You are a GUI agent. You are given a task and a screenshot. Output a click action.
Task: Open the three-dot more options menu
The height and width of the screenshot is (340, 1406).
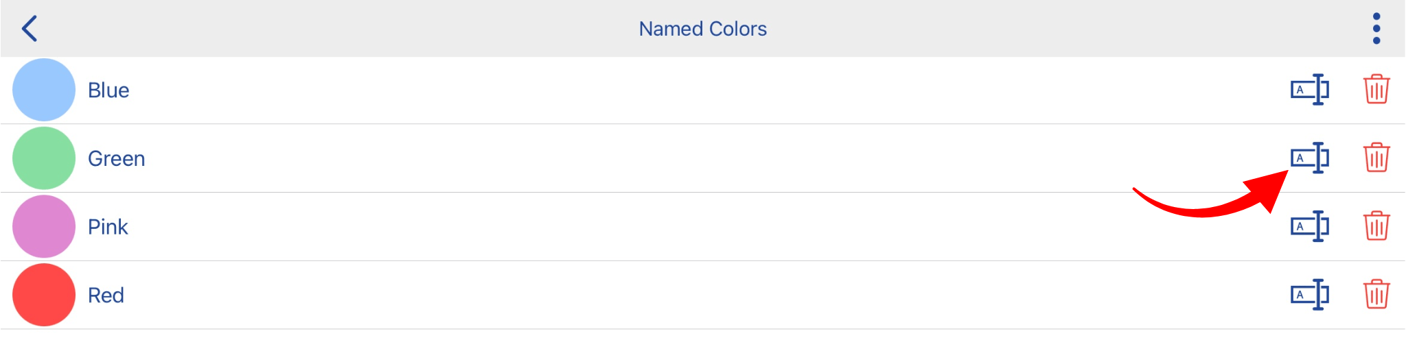click(1376, 29)
